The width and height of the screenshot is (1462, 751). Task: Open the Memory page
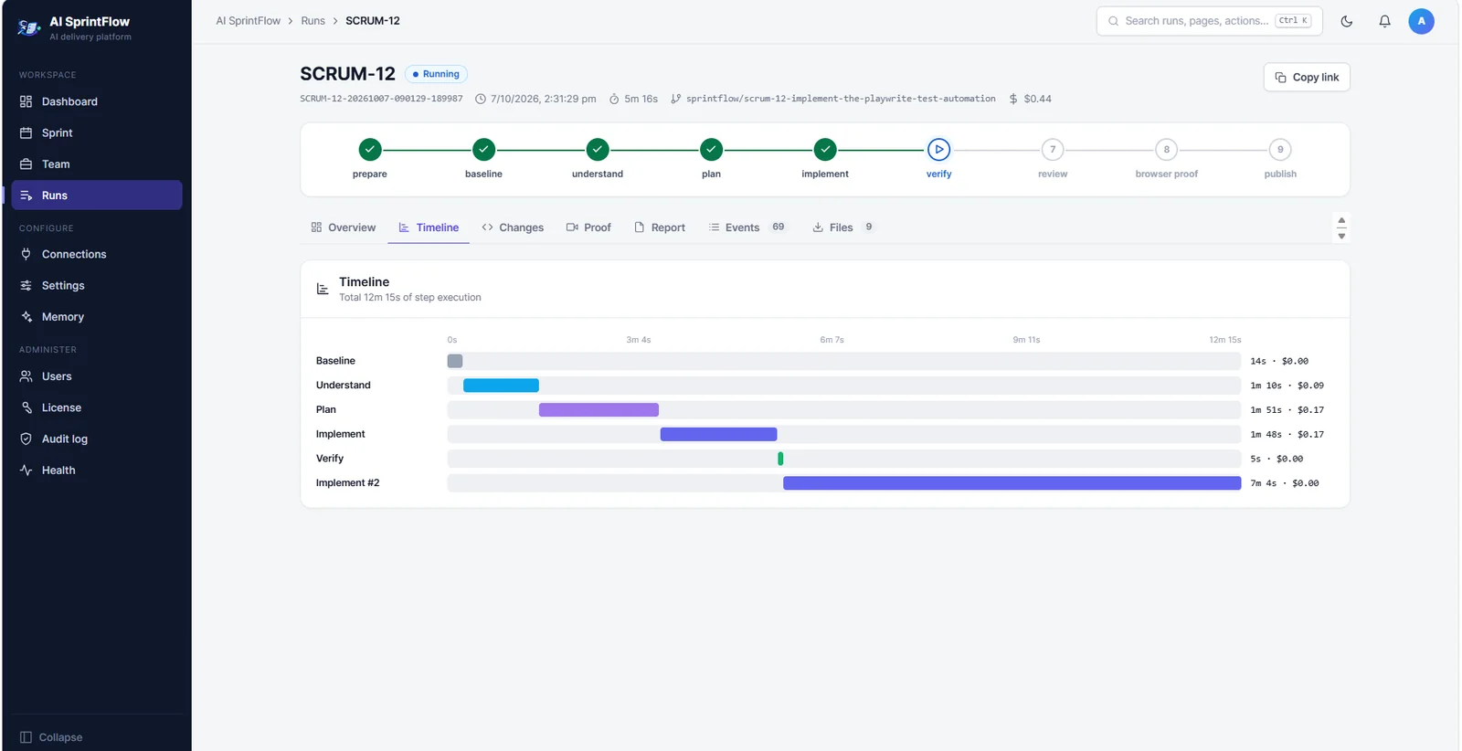point(96,317)
